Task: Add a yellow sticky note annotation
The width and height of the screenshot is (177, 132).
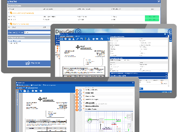Action: click(85, 39)
